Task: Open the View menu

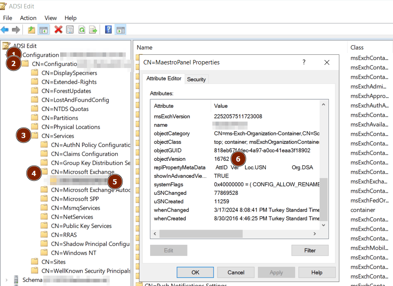Action: [x=50, y=18]
